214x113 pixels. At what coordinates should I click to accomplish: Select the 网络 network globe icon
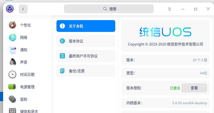[12, 38]
